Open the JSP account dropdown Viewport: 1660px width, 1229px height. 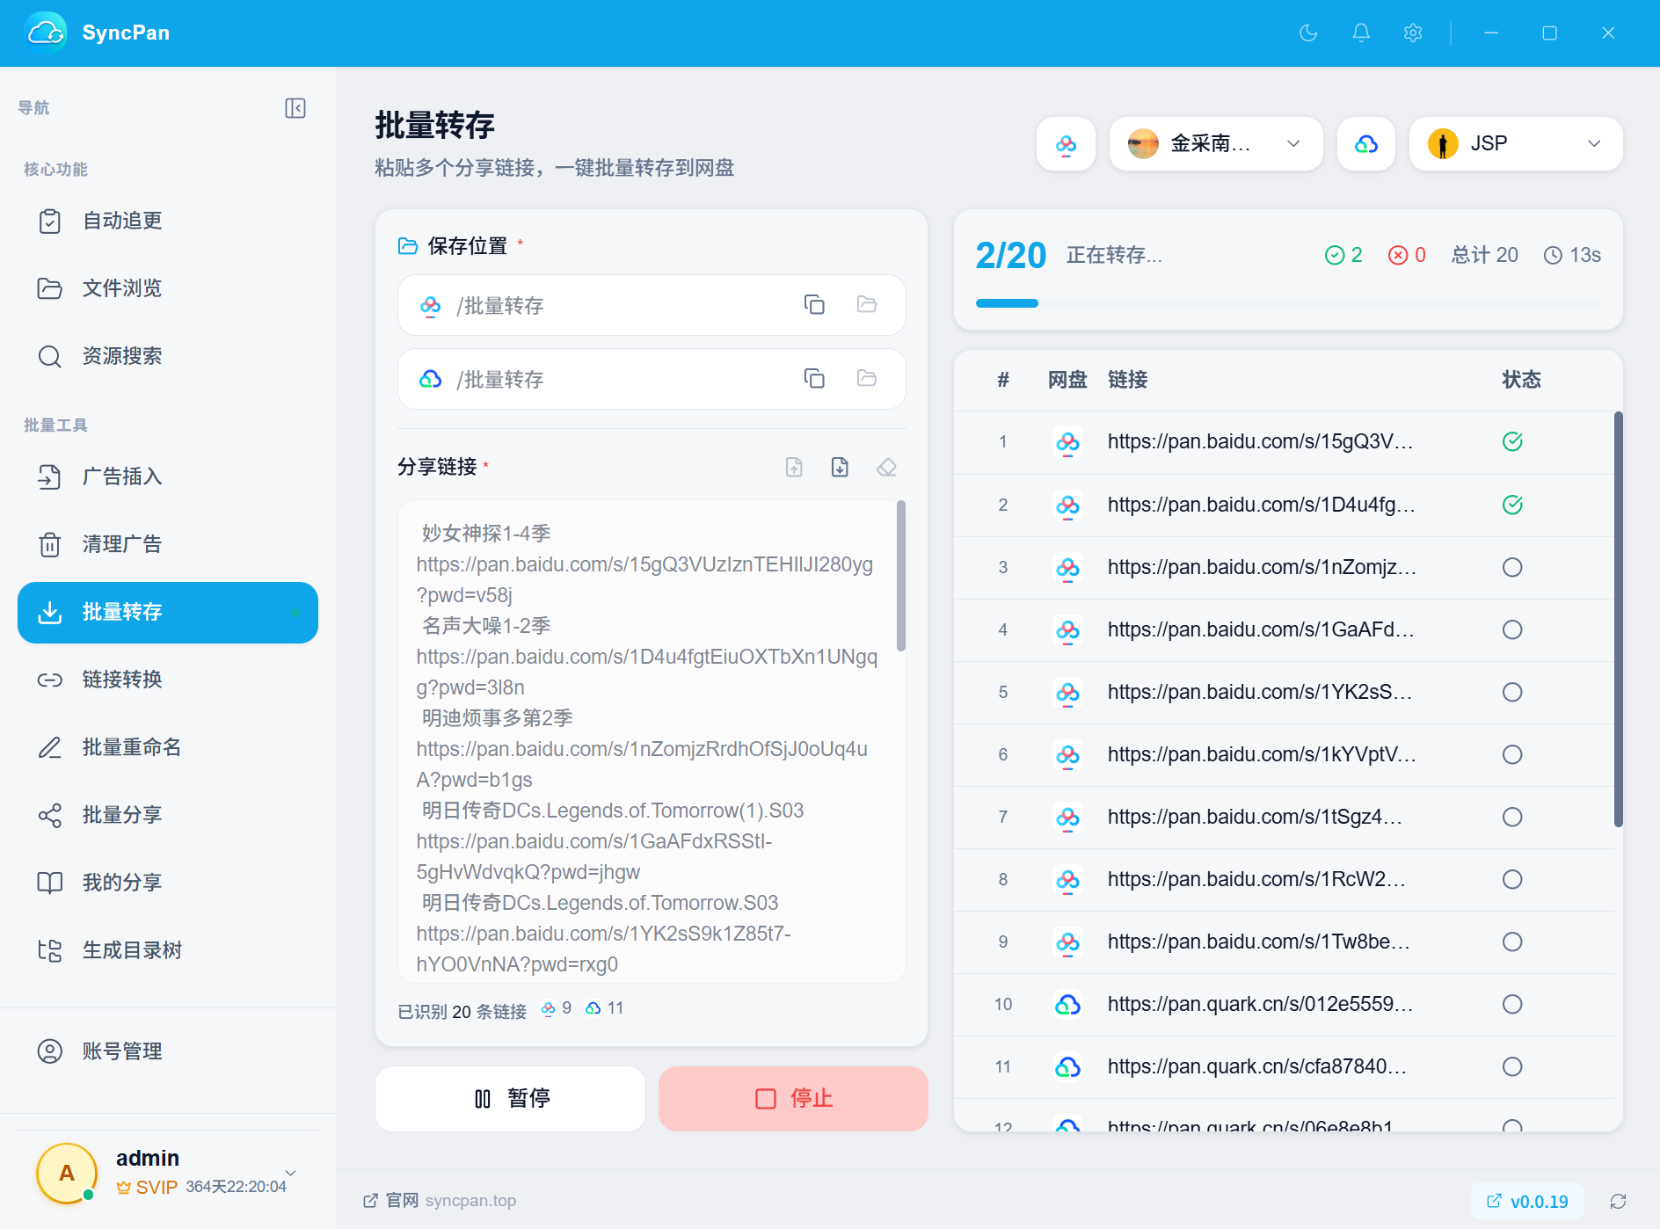1516,144
